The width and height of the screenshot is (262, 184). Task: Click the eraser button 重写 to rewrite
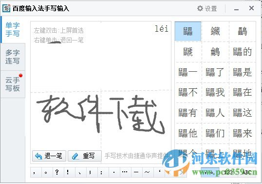[85, 156]
